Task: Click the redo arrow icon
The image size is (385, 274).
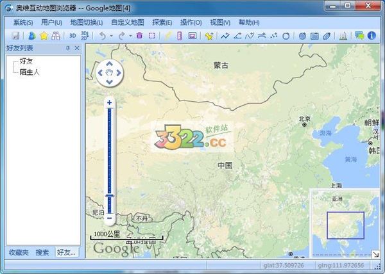Action: coord(121,36)
